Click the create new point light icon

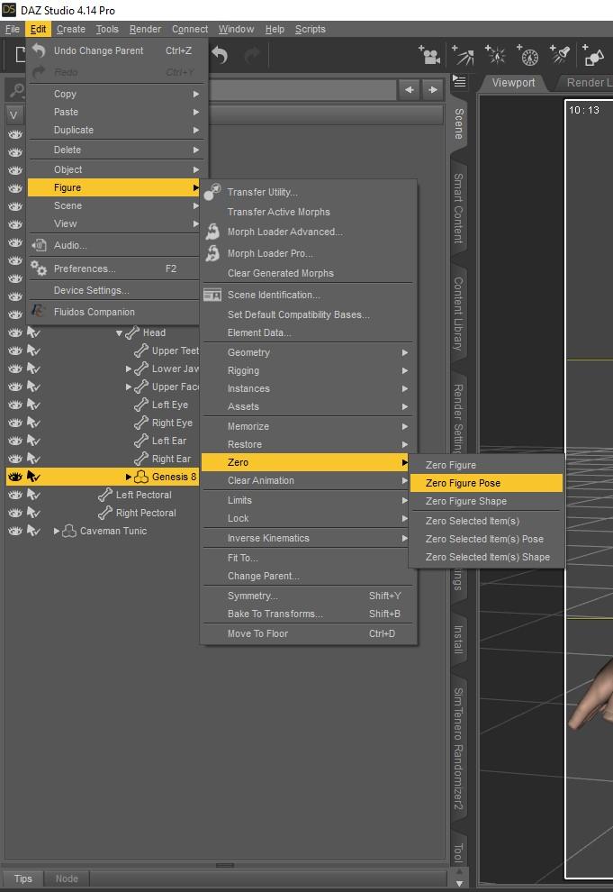(495, 55)
